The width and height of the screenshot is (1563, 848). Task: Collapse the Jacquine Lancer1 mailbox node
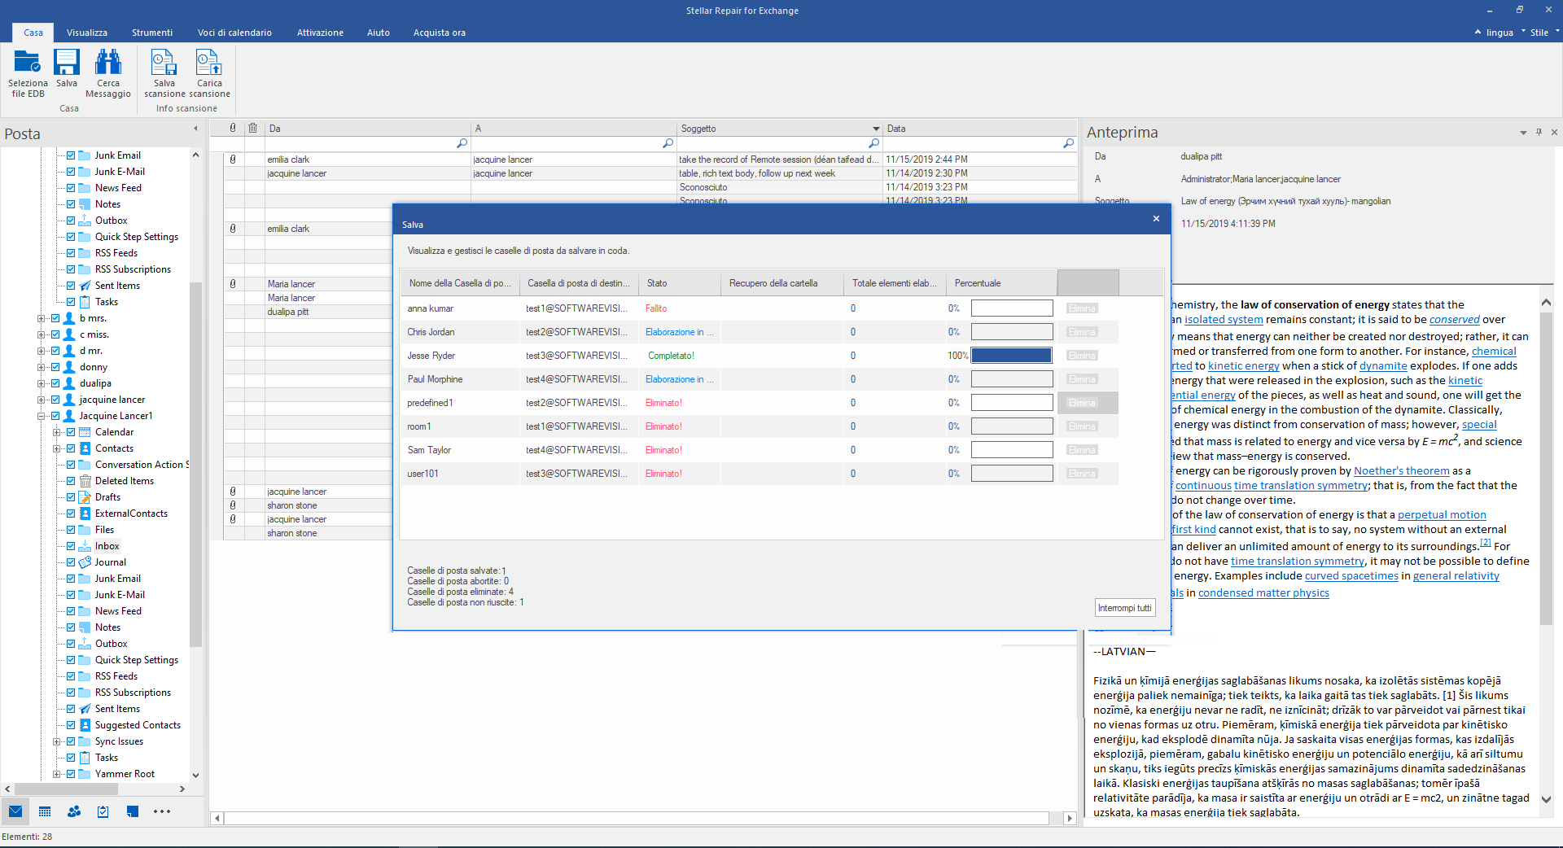point(41,416)
